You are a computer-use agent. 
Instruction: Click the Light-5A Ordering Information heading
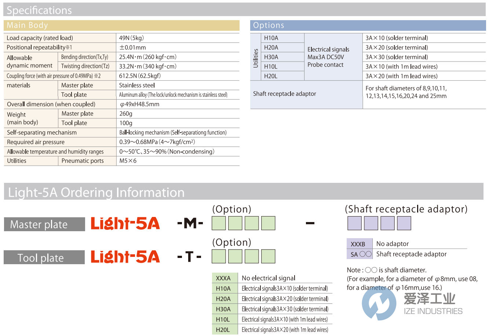pos(96,192)
